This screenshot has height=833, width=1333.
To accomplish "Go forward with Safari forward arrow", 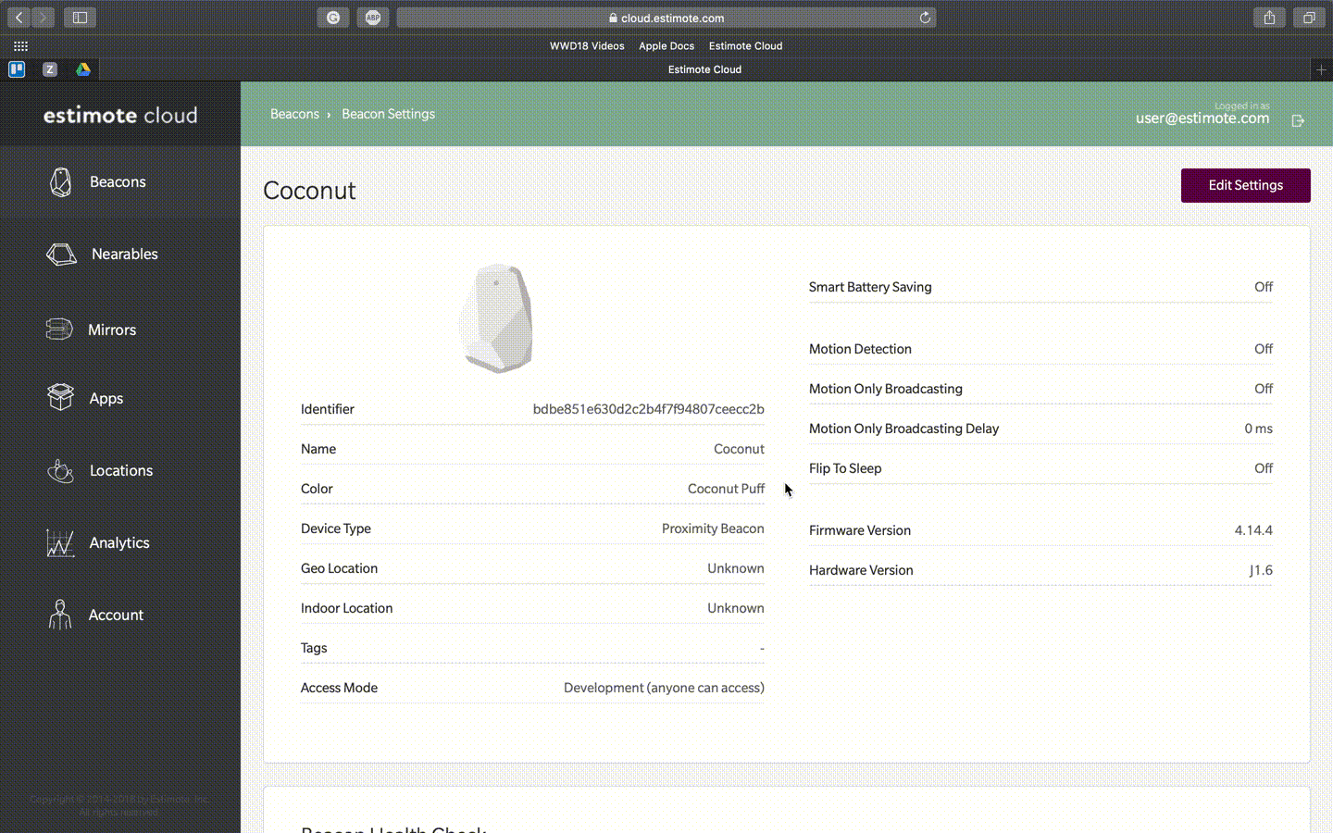I will pos(43,18).
